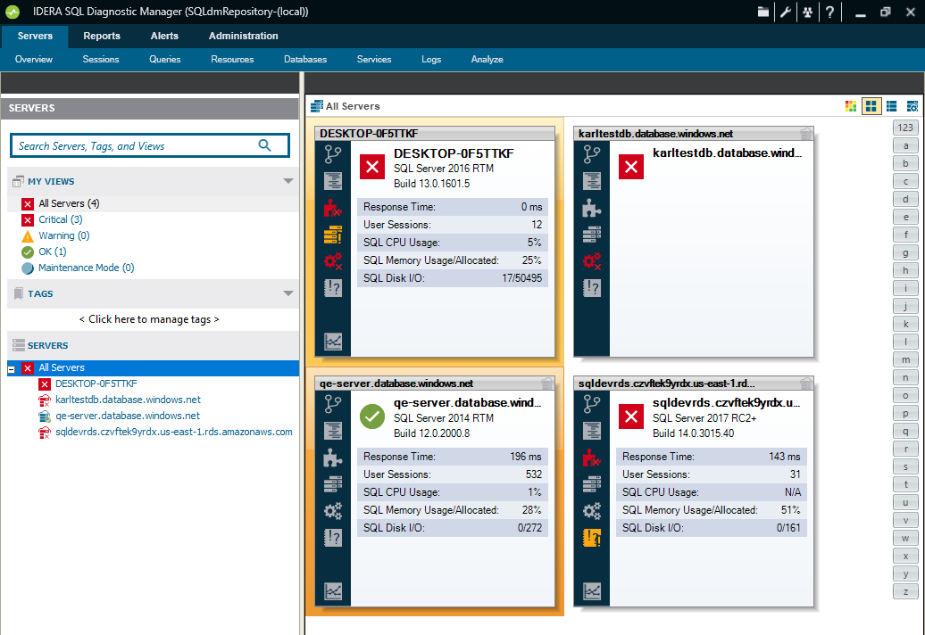
Task: Select the OK (1) view
Action: [52, 252]
